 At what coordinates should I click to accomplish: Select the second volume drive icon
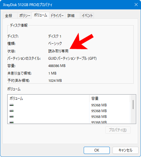(12, 111)
